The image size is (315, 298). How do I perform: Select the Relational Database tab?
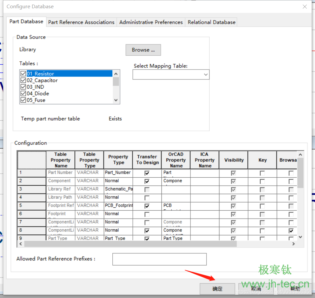[x=212, y=22]
